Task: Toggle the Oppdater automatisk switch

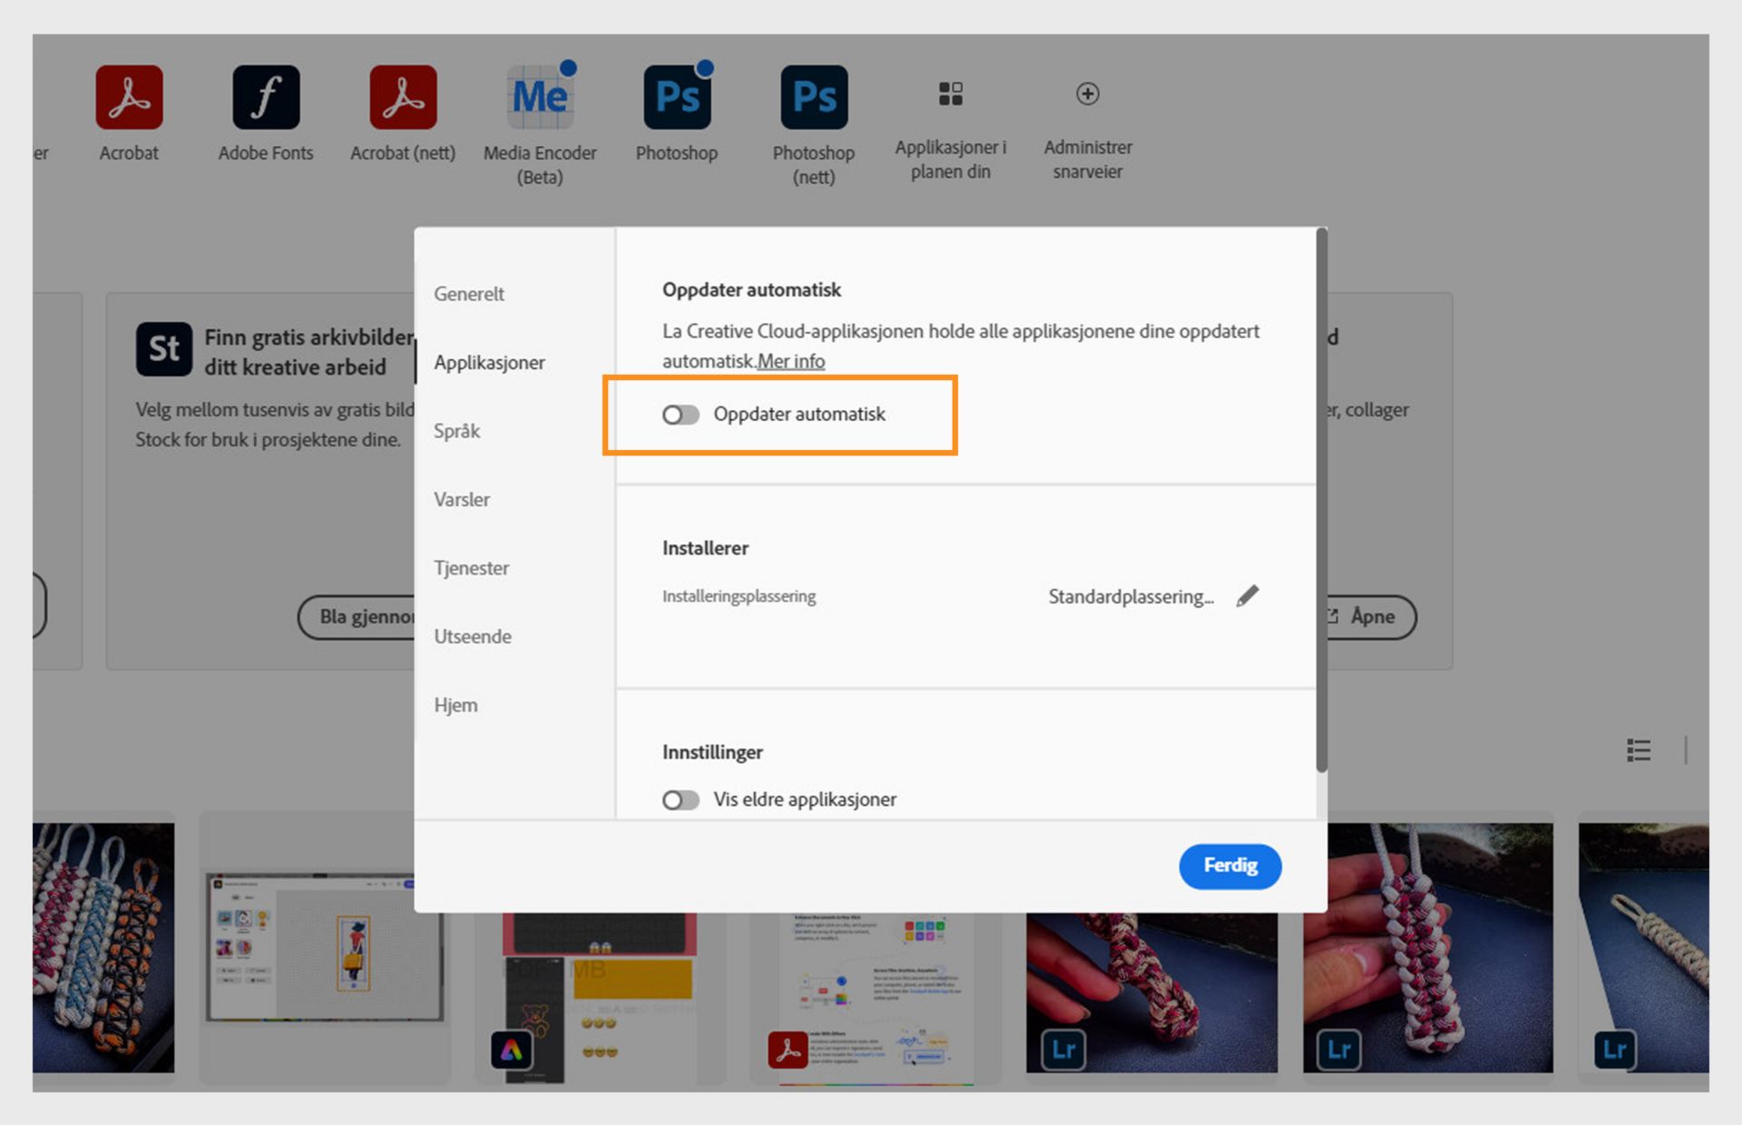Action: [x=680, y=415]
